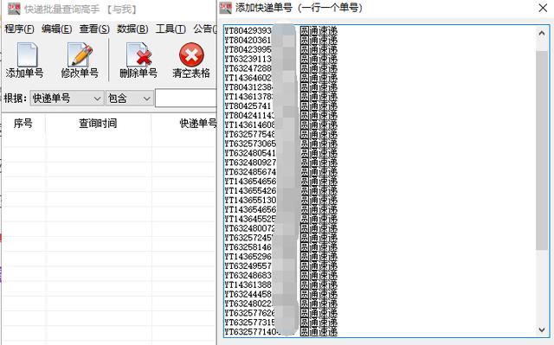Screen dimensions: 554x345
Task: Click the scroll up arrow in tracking list
Action: click(x=542, y=34)
